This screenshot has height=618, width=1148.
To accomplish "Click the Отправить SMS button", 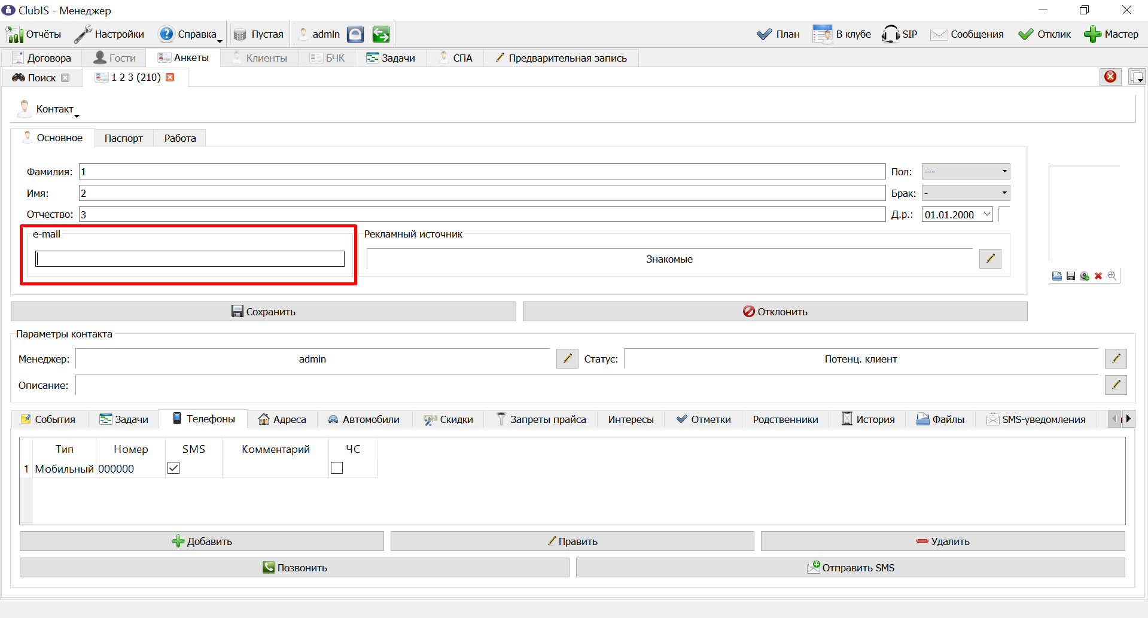I will (850, 568).
